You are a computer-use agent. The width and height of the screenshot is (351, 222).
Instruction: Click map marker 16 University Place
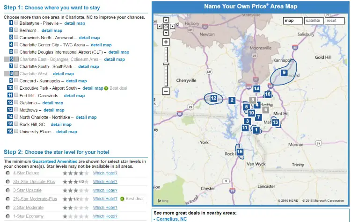(268, 94)
